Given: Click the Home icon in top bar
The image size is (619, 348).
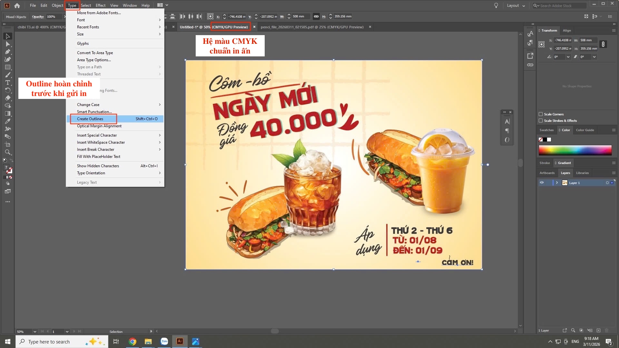Looking at the screenshot, I should coord(17,5).
